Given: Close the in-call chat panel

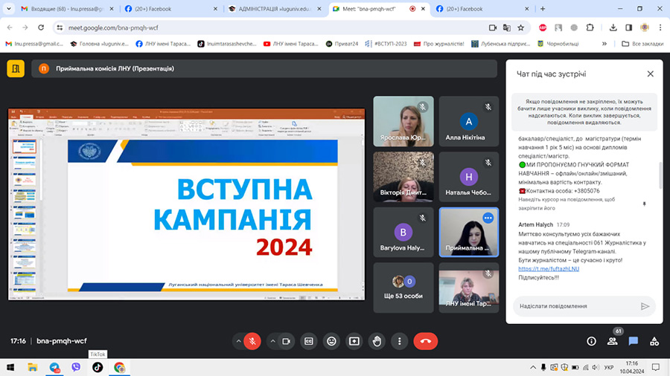Looking at the screenshot, I should [651, 74].
